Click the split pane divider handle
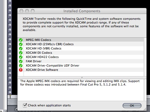 (82, 78)
